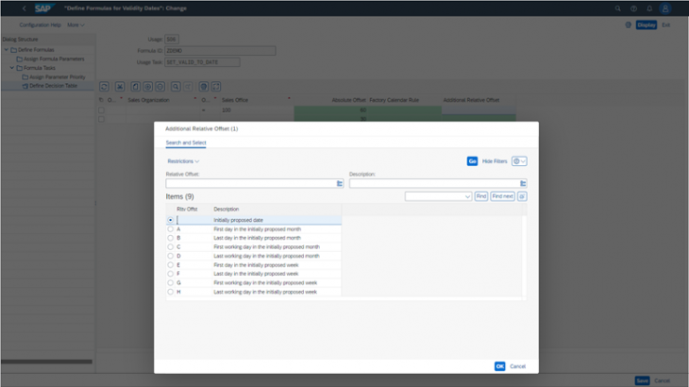Screen dimensions: 689x387
Task: Confirm the dialog with OK
Action: 499,366
